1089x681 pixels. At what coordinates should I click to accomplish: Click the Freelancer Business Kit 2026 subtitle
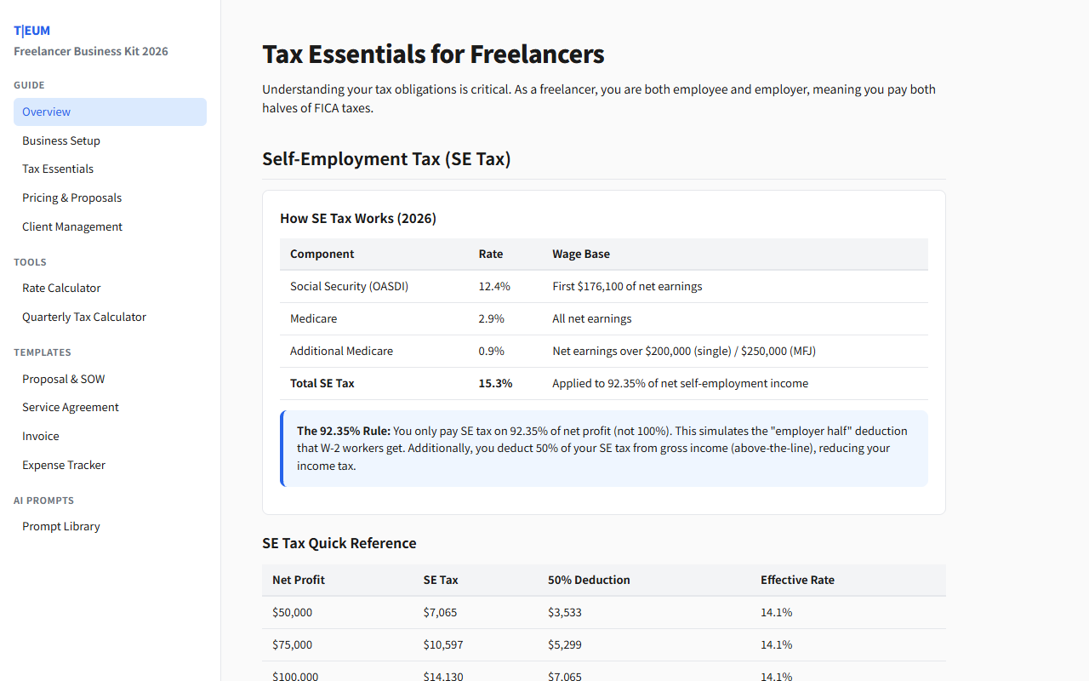(90, 51)
